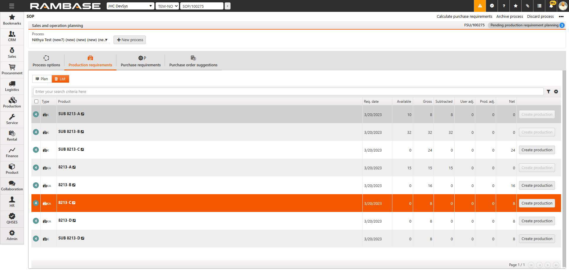Screen dimensions: 569x272
Task: Tick the select-all checkbox in table header
Action: [36, 102]
